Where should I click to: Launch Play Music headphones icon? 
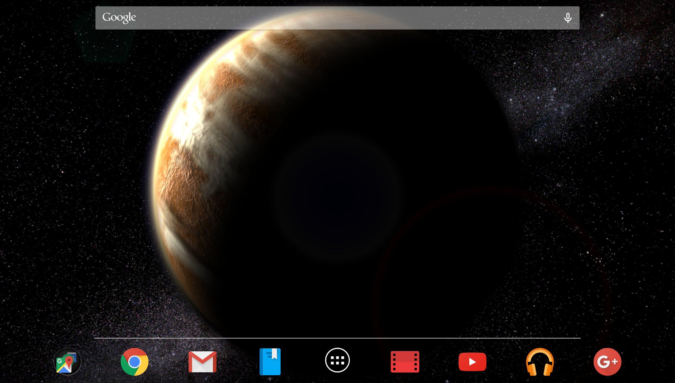540,362
